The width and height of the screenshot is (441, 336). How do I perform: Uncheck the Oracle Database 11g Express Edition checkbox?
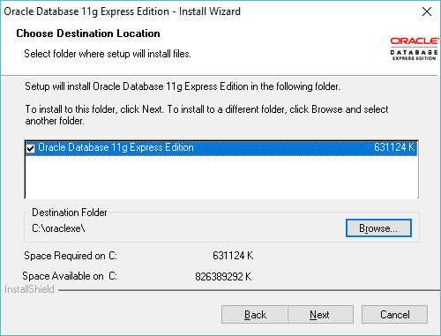pyautogui.click(x=31, y=148)
